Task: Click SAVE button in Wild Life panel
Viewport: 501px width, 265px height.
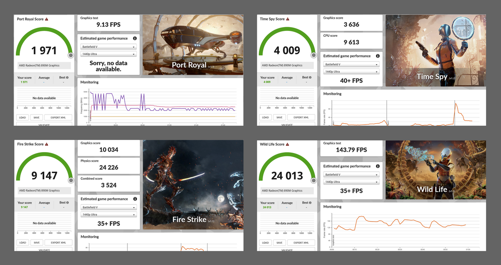Action: (280, 242)
